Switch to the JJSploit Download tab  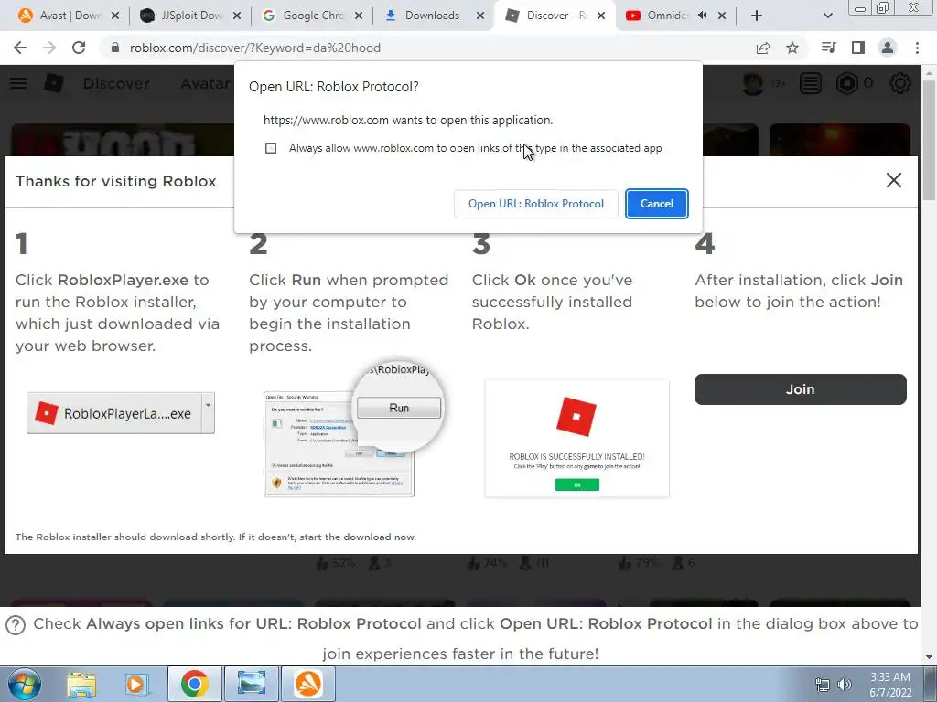click(190, 16)
